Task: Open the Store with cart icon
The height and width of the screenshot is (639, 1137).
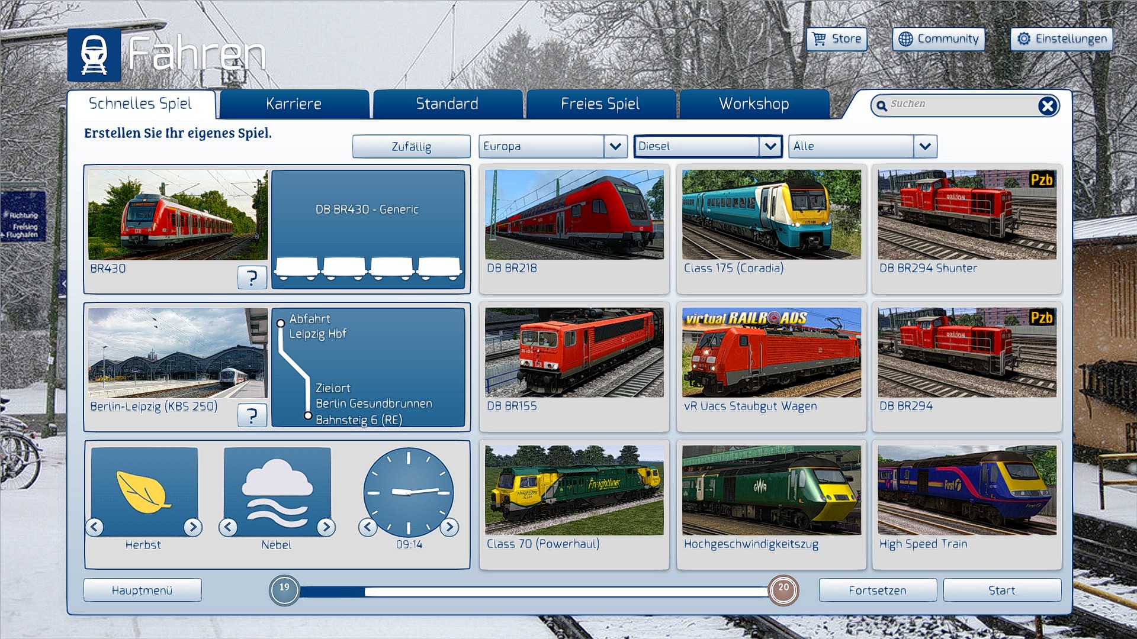Action: 836,39
